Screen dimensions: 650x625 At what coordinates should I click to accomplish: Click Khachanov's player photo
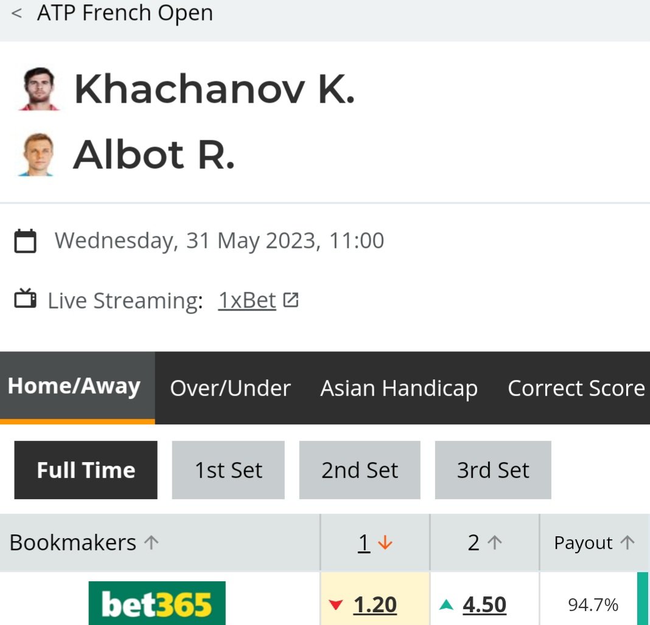coord(39,89)
